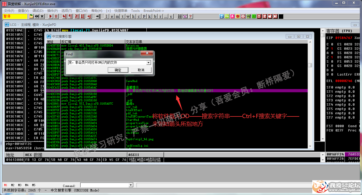Expand the Command box dropdown arrow
The image size is (362, 195).
point(131,185)
